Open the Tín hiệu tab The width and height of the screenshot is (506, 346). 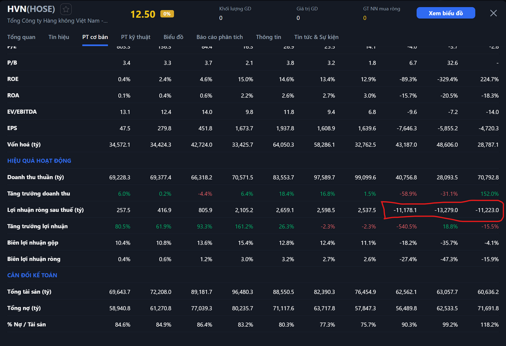59,37
